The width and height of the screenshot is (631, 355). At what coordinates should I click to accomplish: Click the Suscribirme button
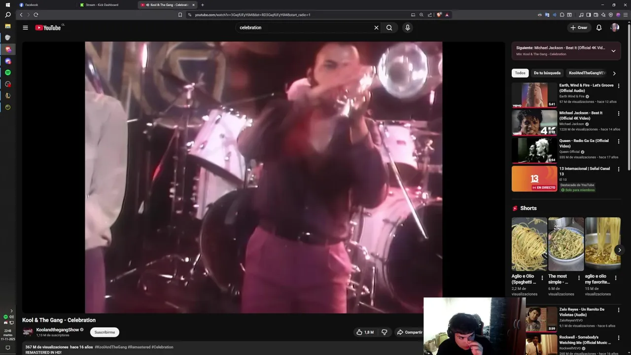coord(105,332)
